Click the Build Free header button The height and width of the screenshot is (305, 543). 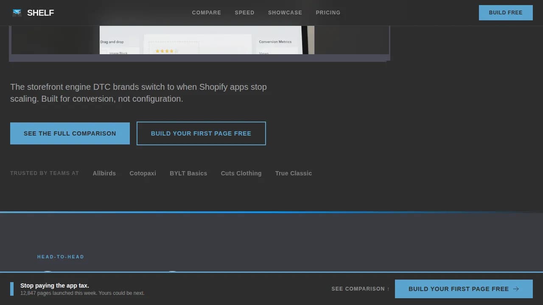pos(506,13)
